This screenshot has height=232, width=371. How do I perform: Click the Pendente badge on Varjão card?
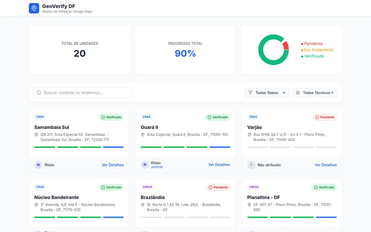(325, 117)
